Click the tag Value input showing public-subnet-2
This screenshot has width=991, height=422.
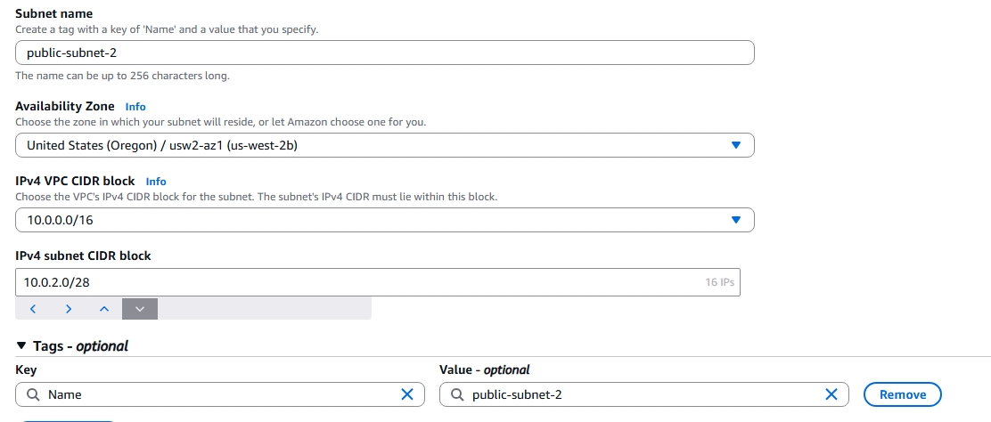click(x=642, y=394)
